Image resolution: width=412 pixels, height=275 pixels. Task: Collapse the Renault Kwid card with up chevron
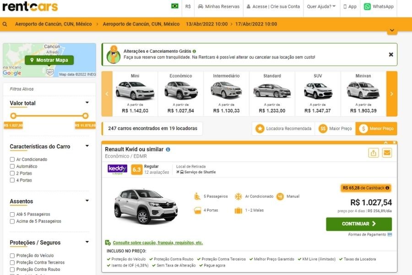[x=386, y=143]
